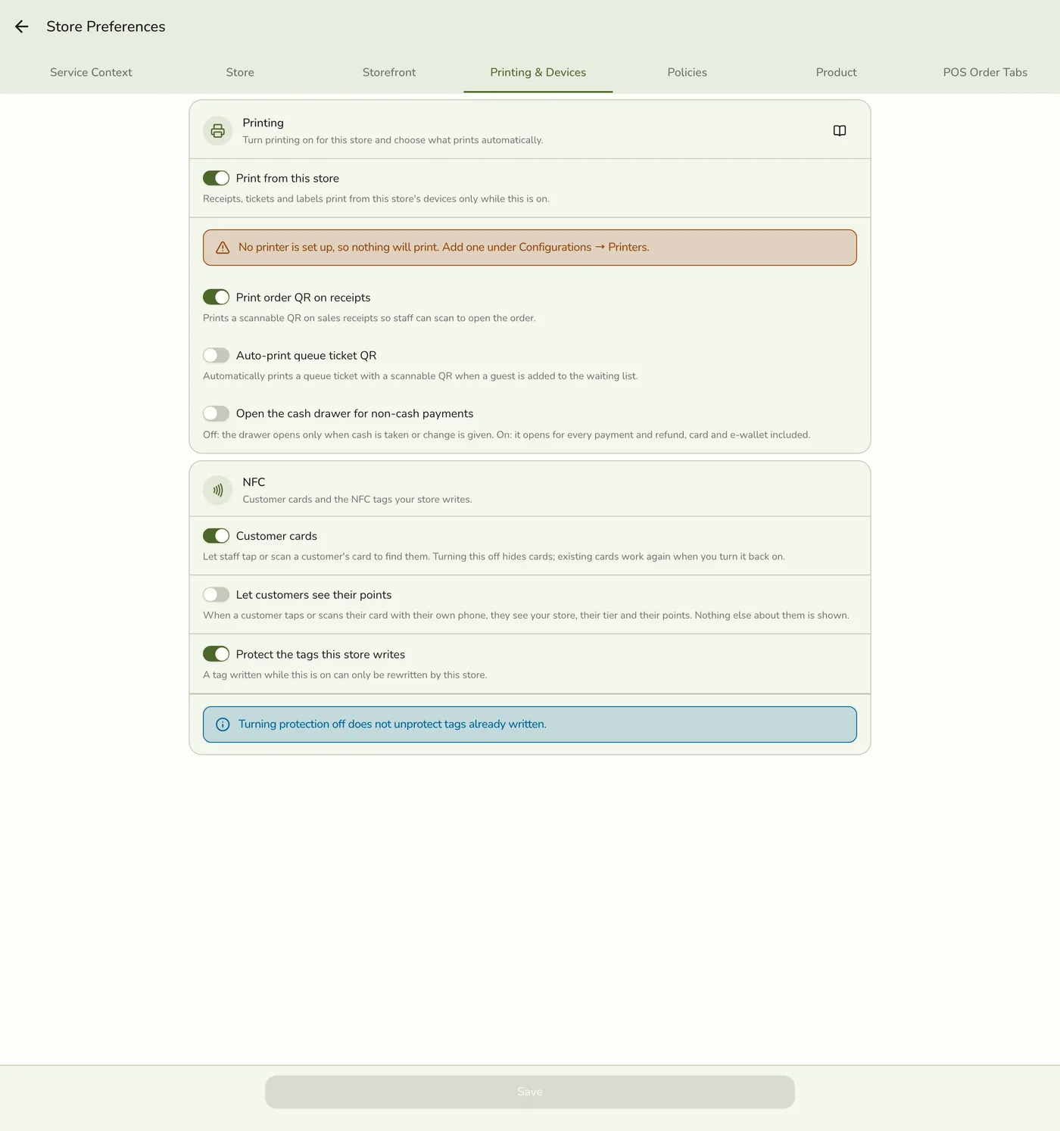Image resolution: width=1060 pixels, height=1131 pixels.
Task: Disable Protect the tags this store writes
Action: click(x=216, y=654)
